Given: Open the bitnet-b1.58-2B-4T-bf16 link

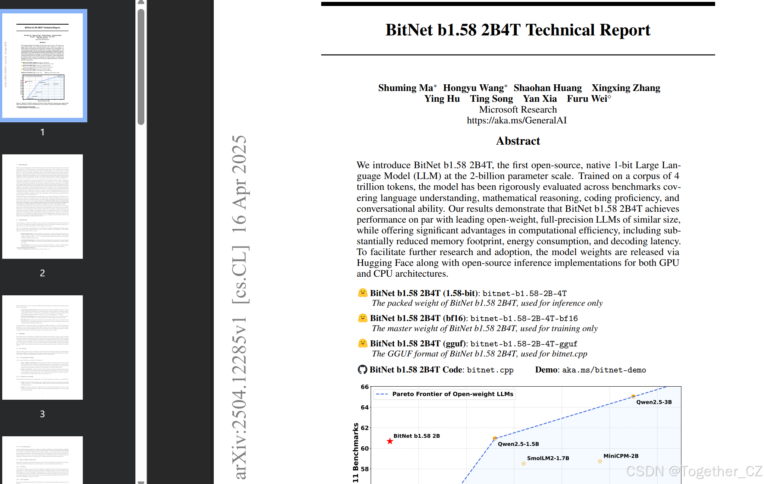Looking at the screenshot, I should pos(524,319).
